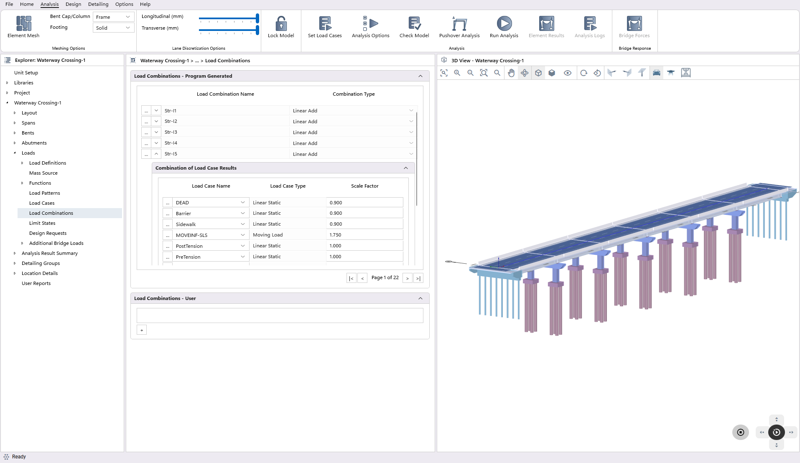This screenshot has width=800, height=463.
Task: Expand the Str-I1 load combination row
Action: coord(156,111)
